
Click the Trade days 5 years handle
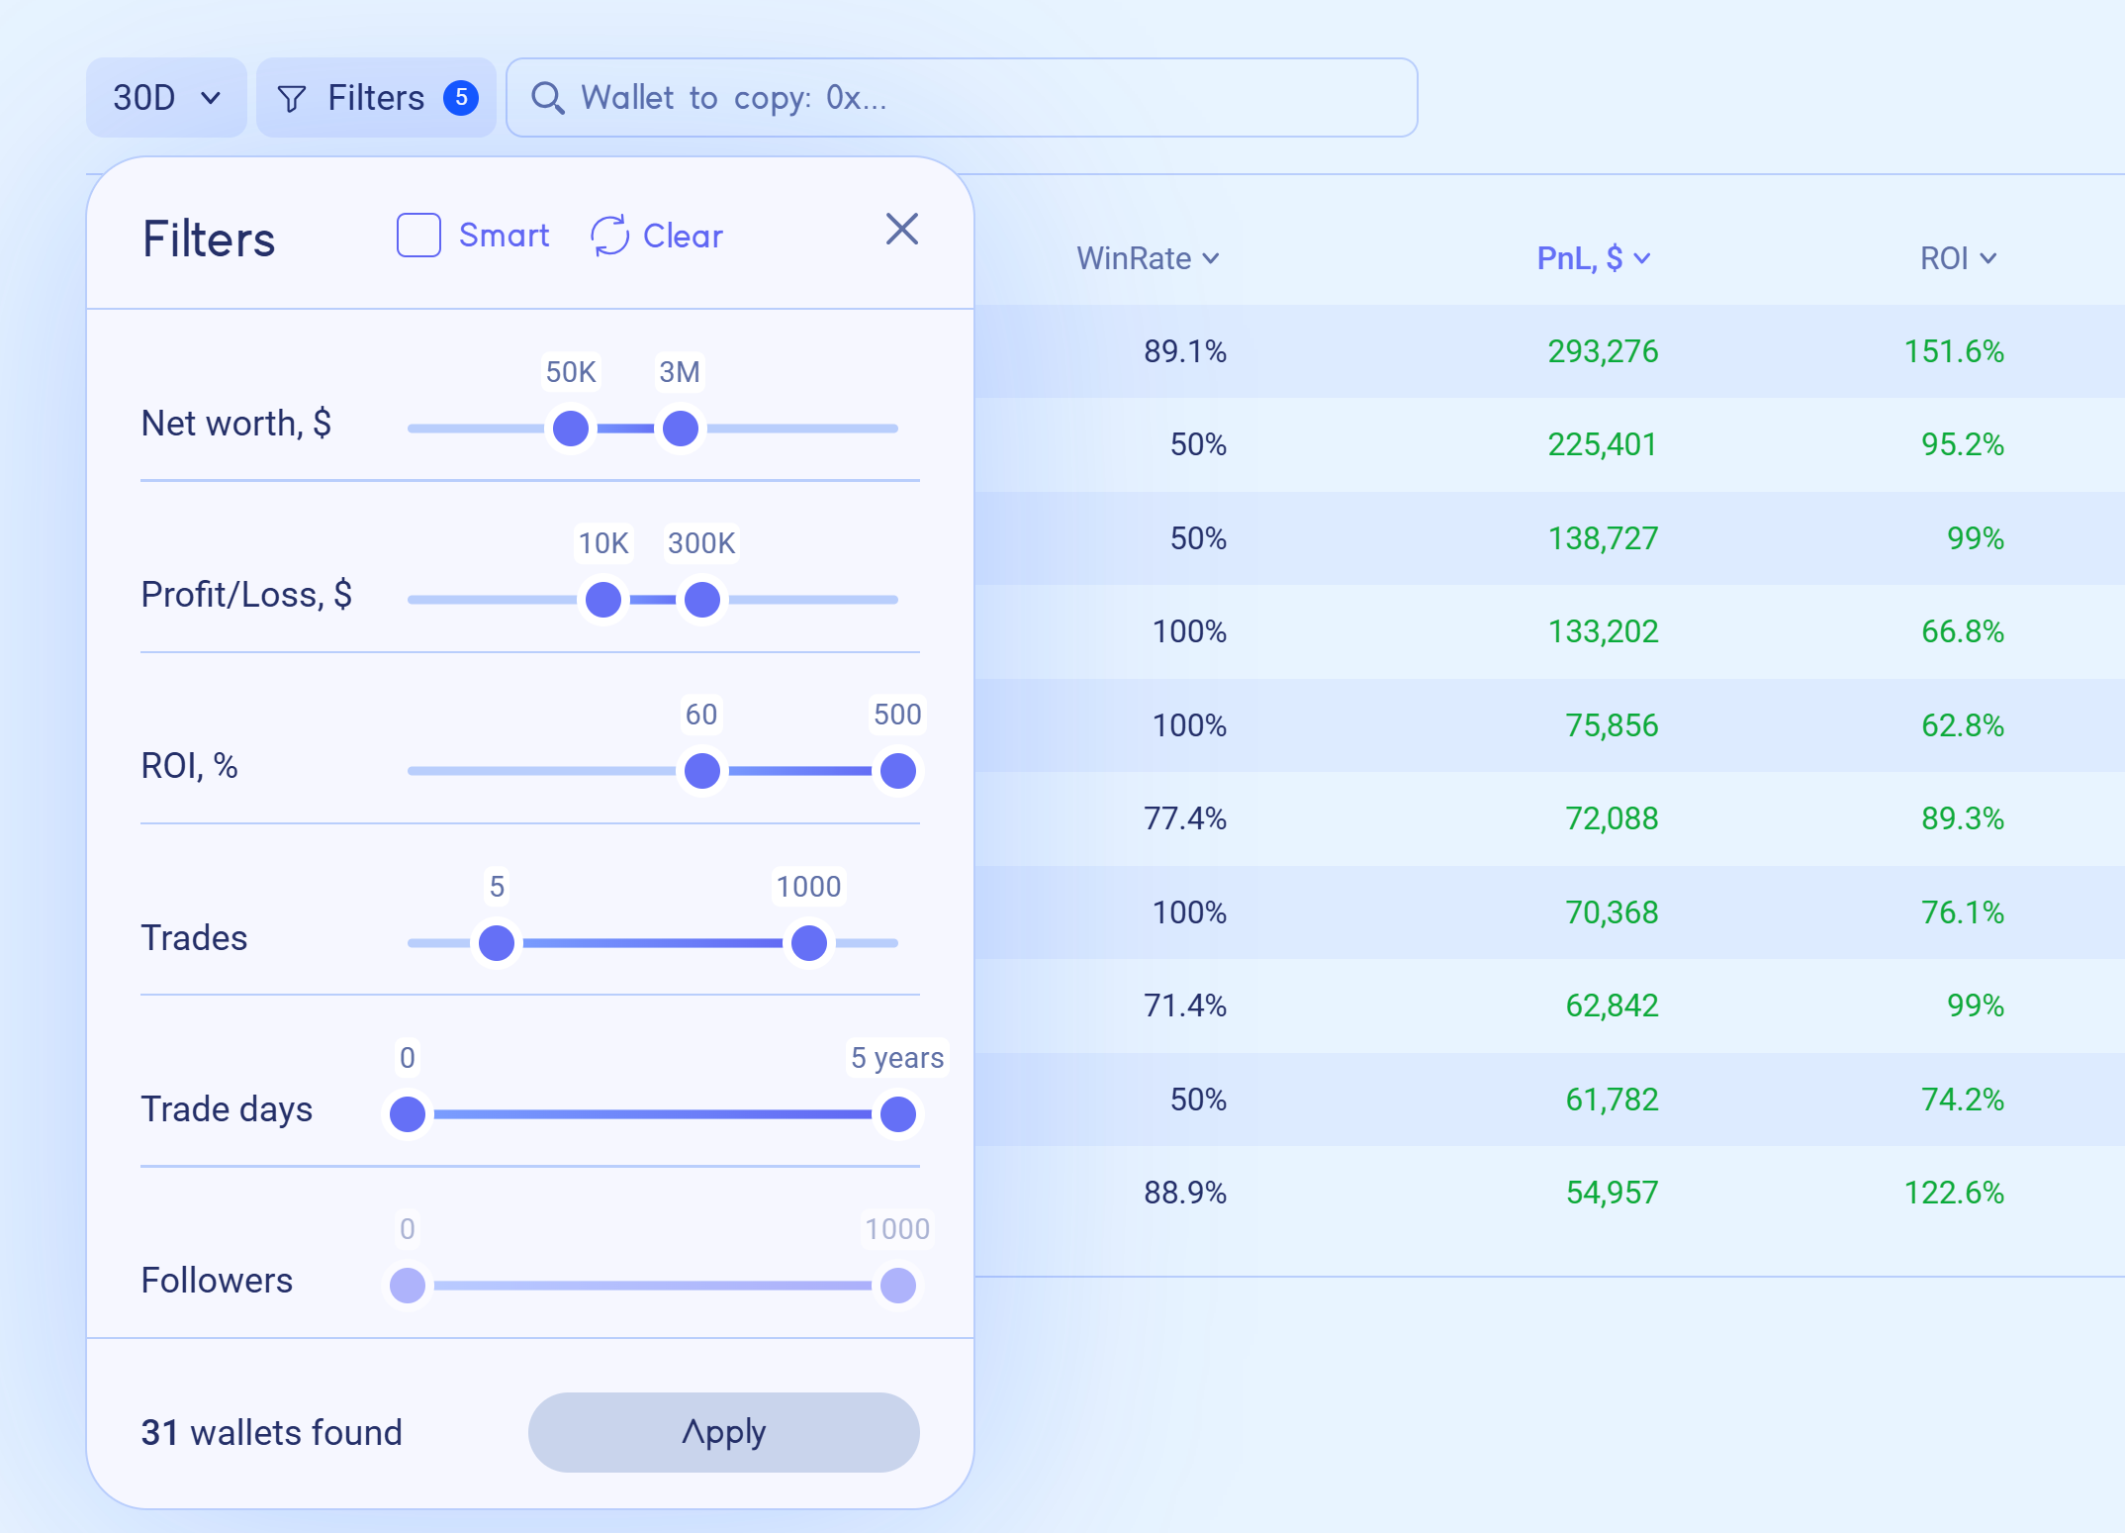click(898, 1114)
